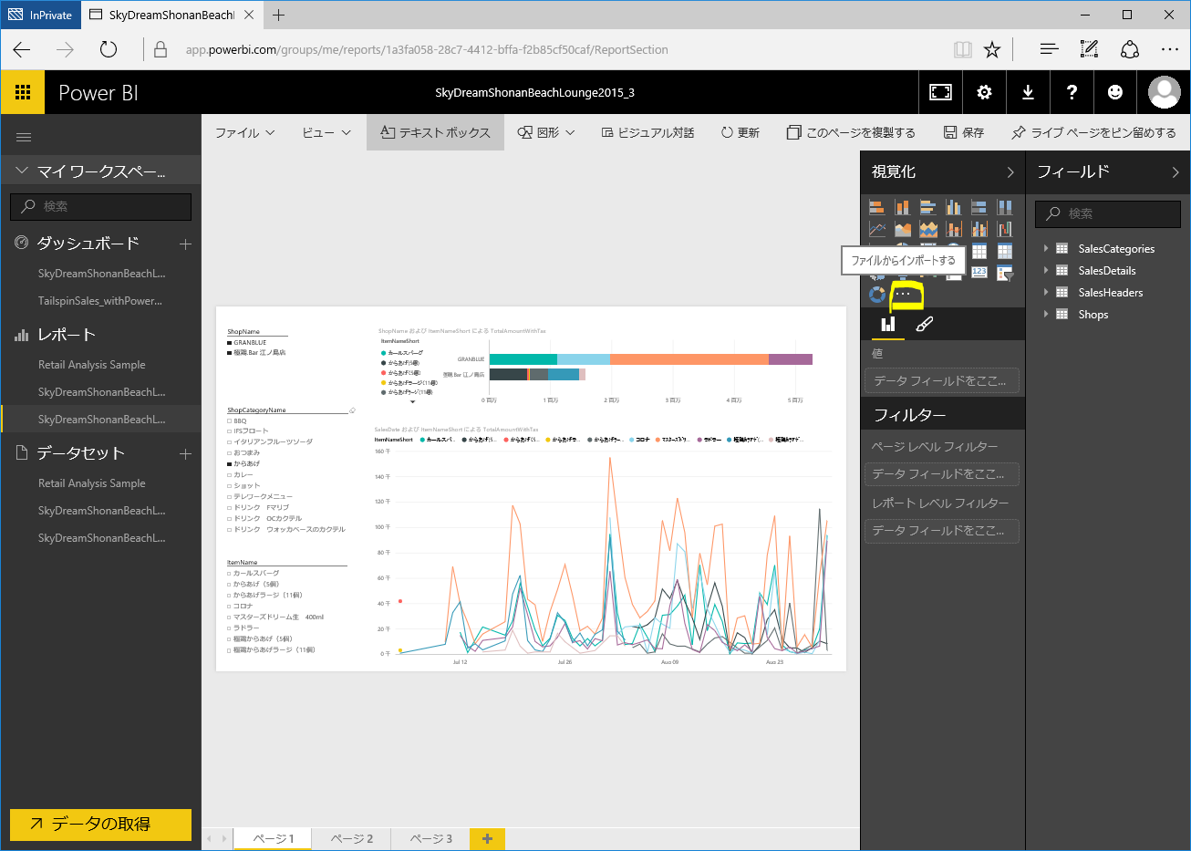The image size is (1191, 851).
Task: Click 更新 refresh toolbar item
Action: 740,132
